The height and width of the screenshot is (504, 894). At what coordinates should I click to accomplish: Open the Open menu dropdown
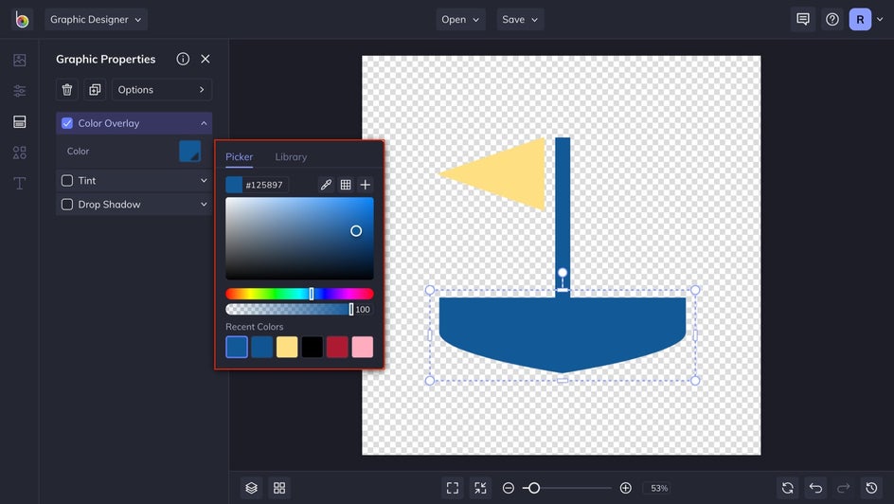click(460, 19)
